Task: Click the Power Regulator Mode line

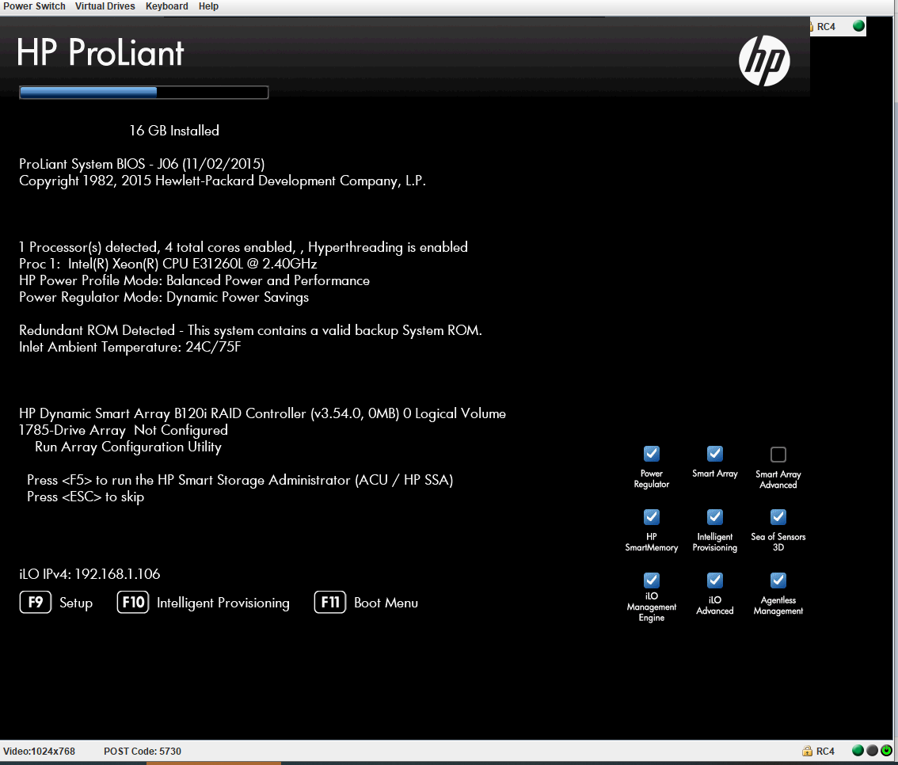Action: [x=164, y=297]
